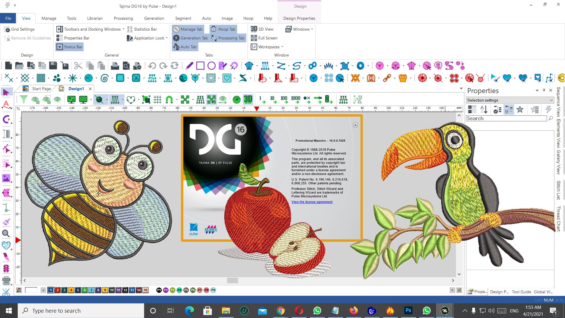Show the grid icon in design toolbar
565x318 pixels.
point(157,100)
